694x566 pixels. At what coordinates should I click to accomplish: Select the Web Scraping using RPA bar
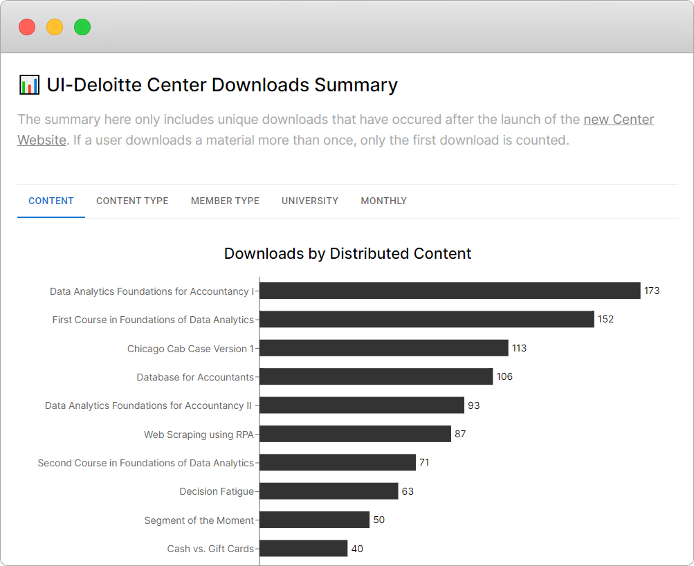coord(353,434)
